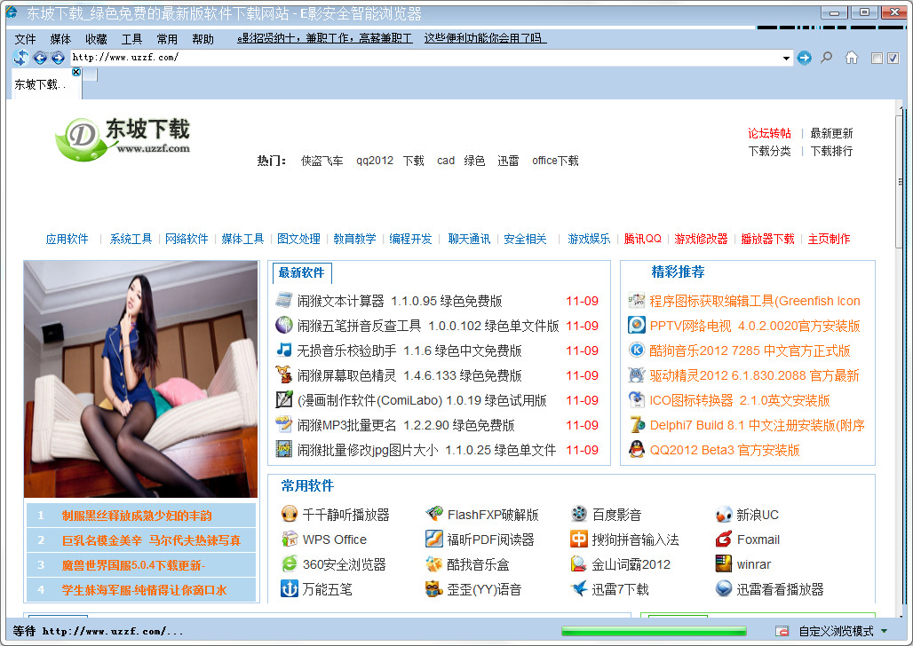913x646 pixels.
Task: Open the 下载排行 link
Action: pos(831,152)
